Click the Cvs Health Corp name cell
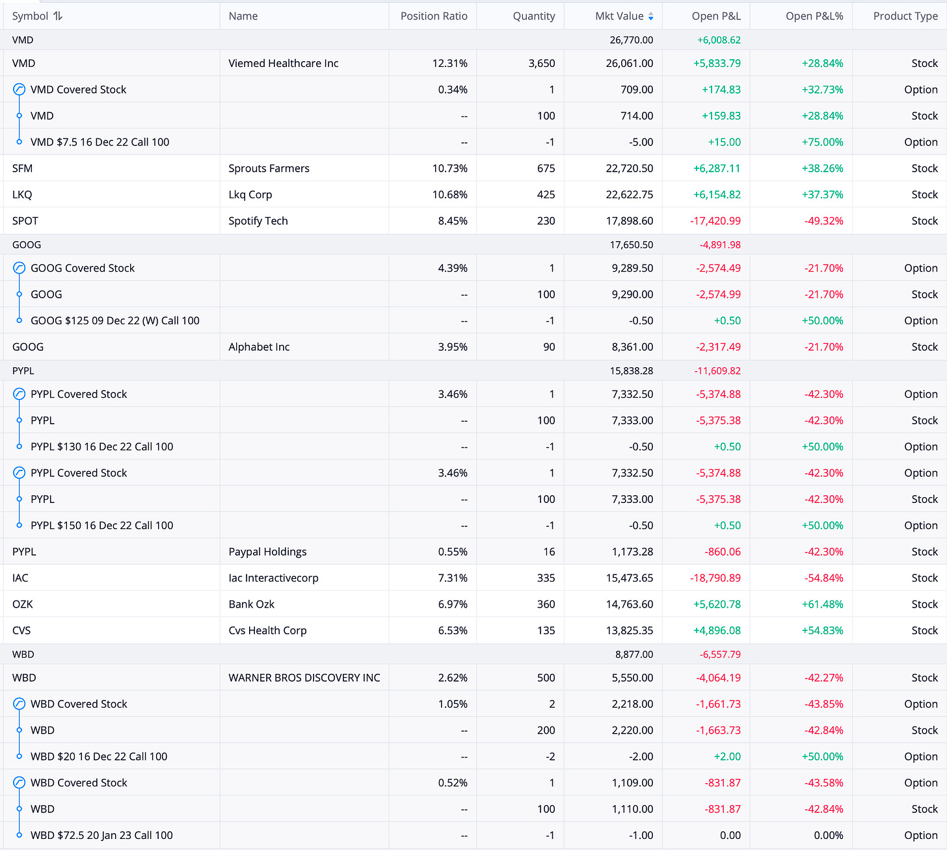 point(267,630)
